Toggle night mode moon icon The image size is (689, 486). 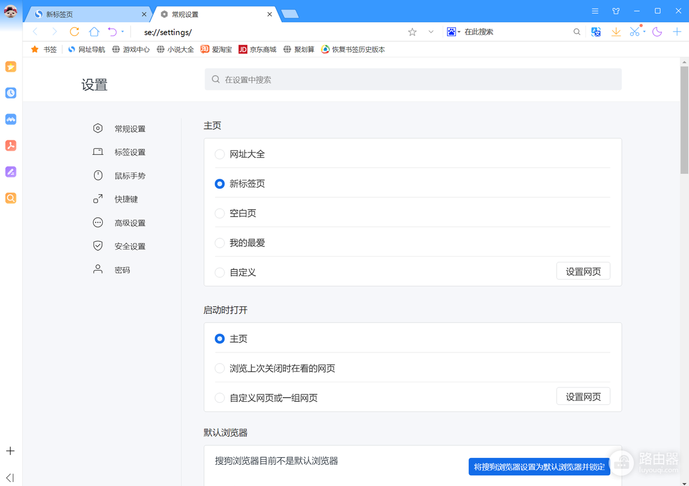657,32
